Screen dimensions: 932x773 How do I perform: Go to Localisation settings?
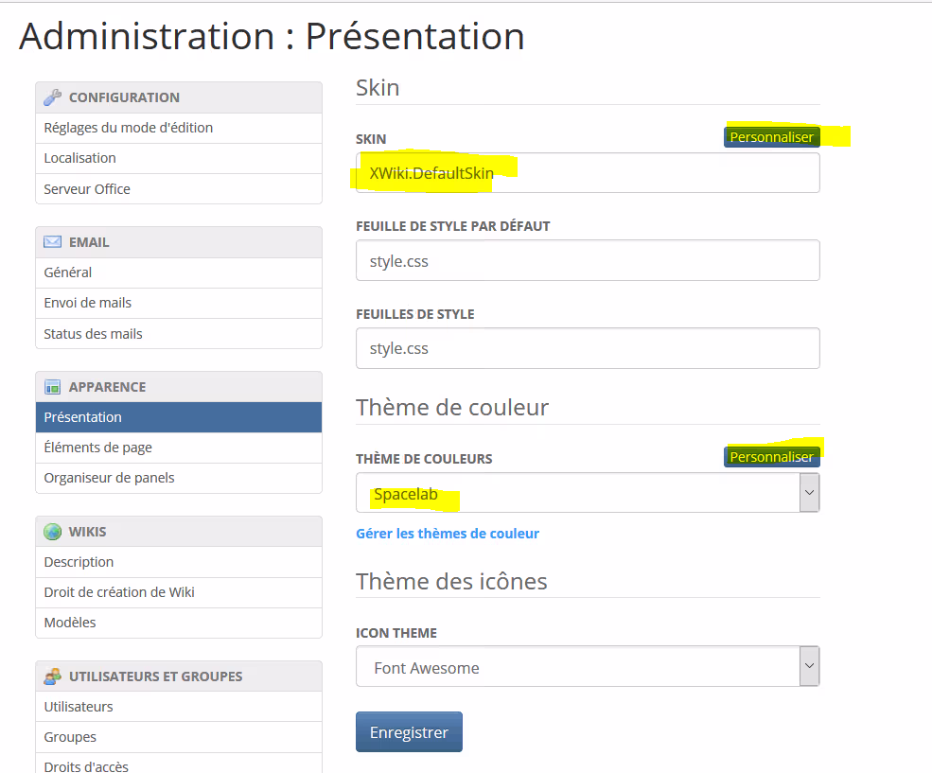click(80, 158)
